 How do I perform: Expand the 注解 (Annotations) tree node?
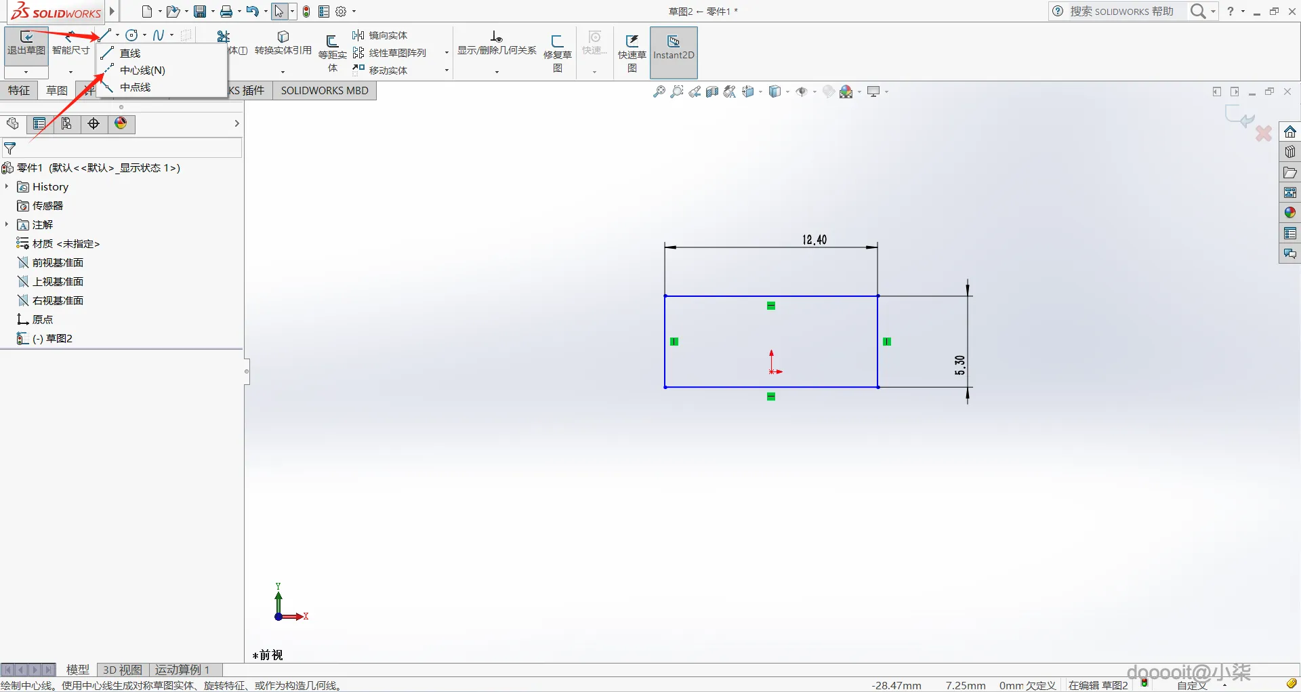click(x=7, y=224)
